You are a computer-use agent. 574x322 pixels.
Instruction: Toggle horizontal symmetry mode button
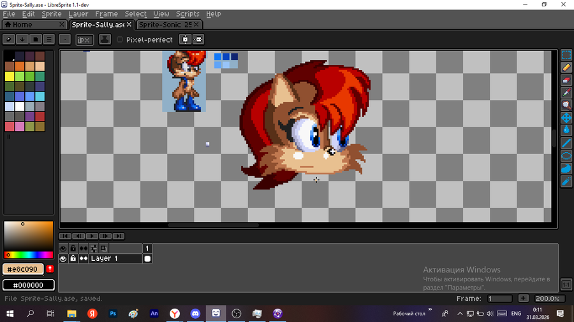(198, 39)
